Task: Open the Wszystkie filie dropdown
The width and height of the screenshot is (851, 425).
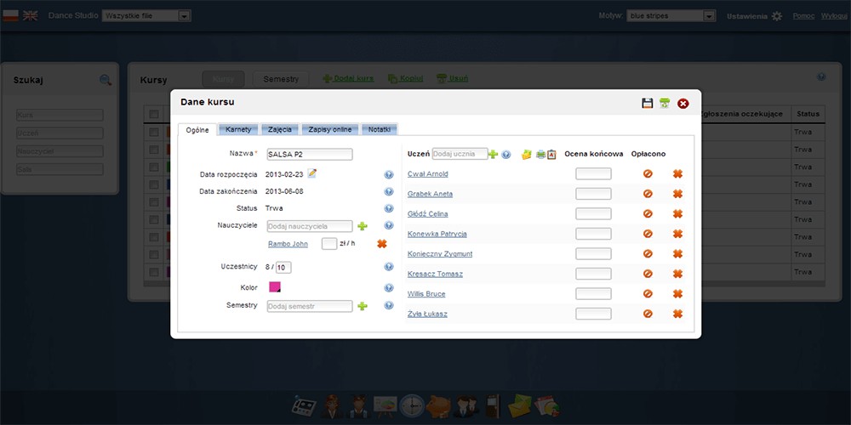Action: pyautogui.click(x=146, y=16)
